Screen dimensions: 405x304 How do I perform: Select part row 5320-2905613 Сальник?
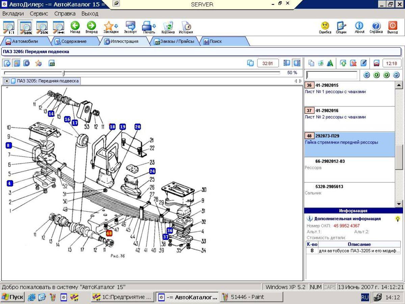pos(349,195)
